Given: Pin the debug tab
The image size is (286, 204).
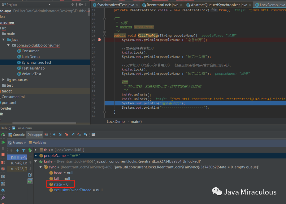Looking at the screenshot, I should [x=3, y=198].
